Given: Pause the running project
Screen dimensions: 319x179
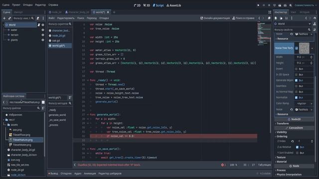Looking at the screenshot, I should pyautogui.click(x=264, y=5).
